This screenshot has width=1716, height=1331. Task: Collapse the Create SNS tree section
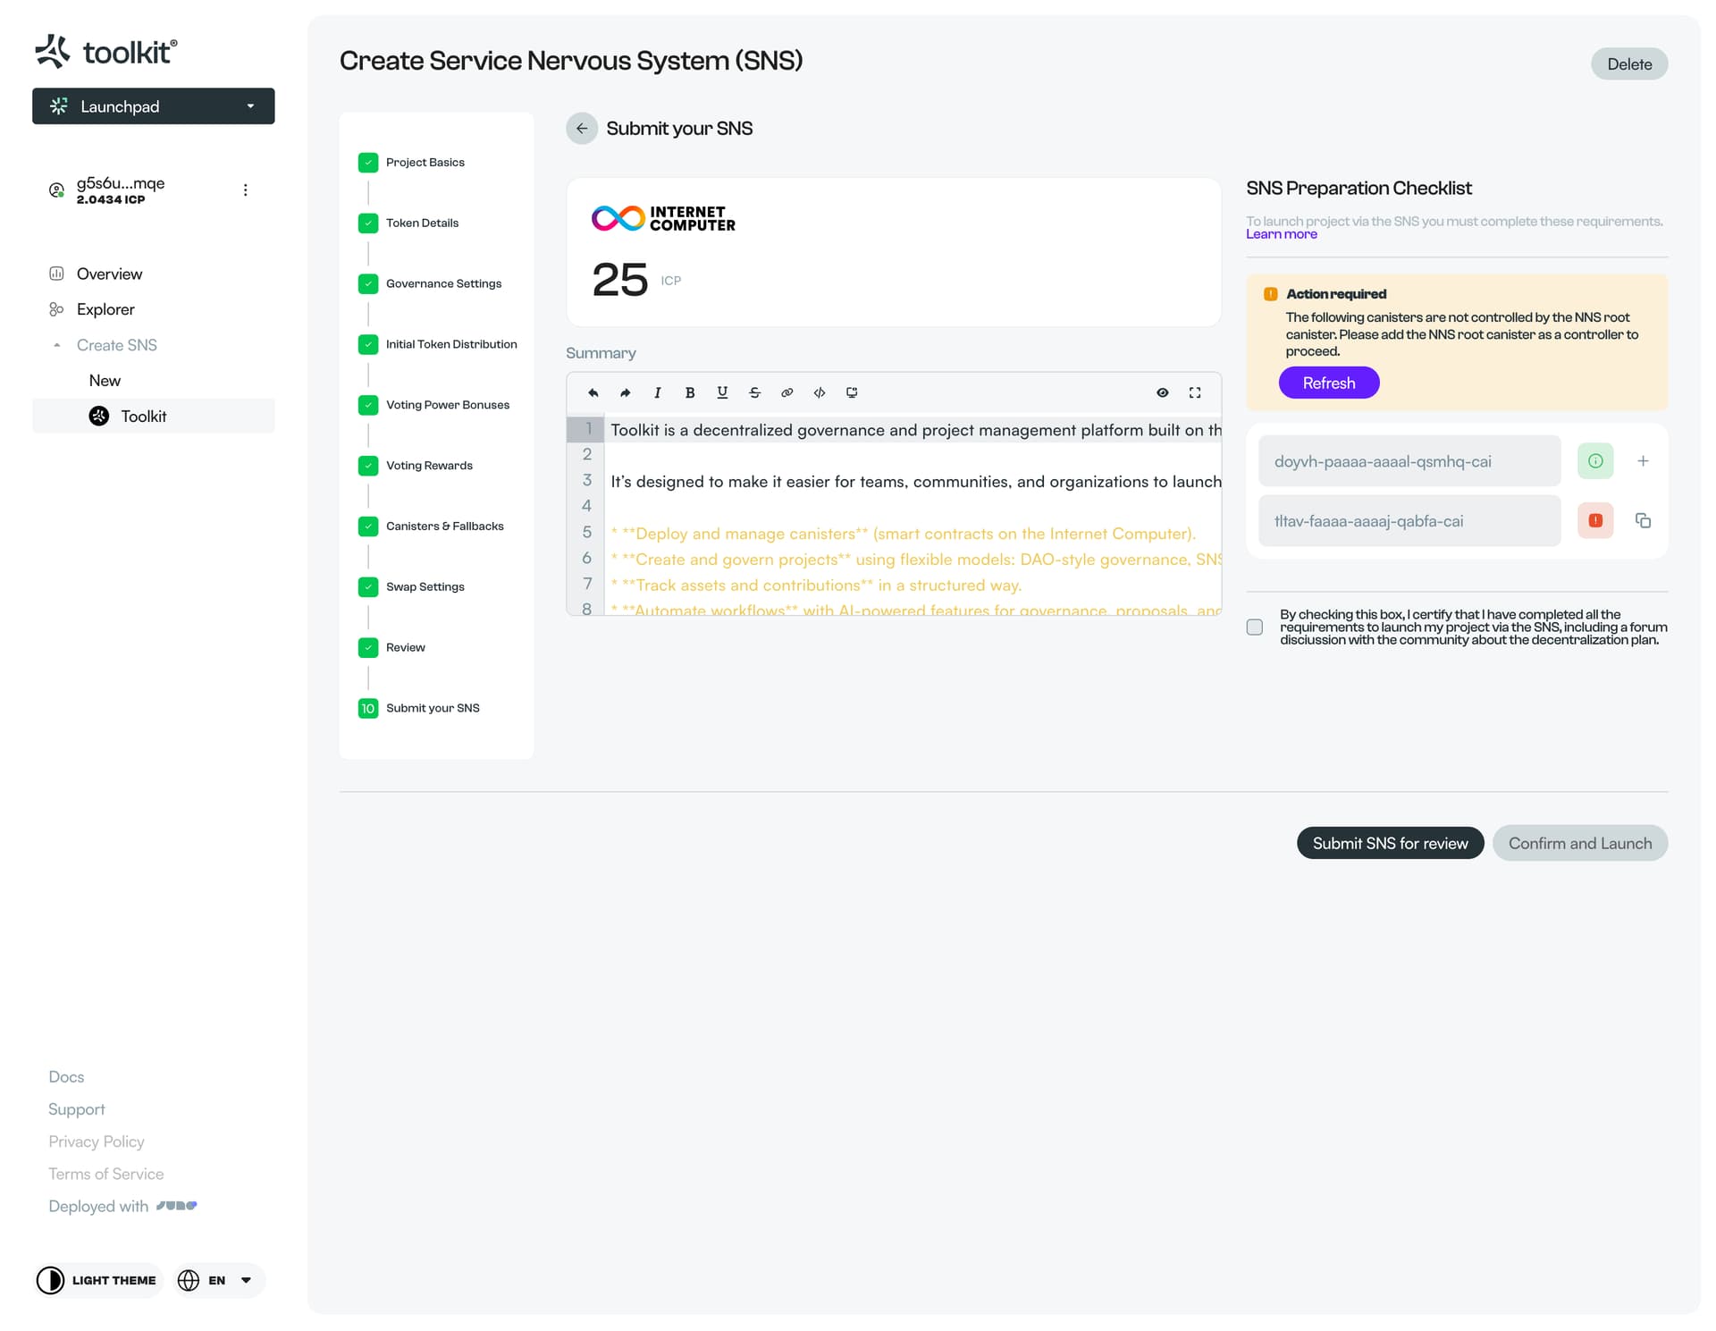(x=57, y=345)
